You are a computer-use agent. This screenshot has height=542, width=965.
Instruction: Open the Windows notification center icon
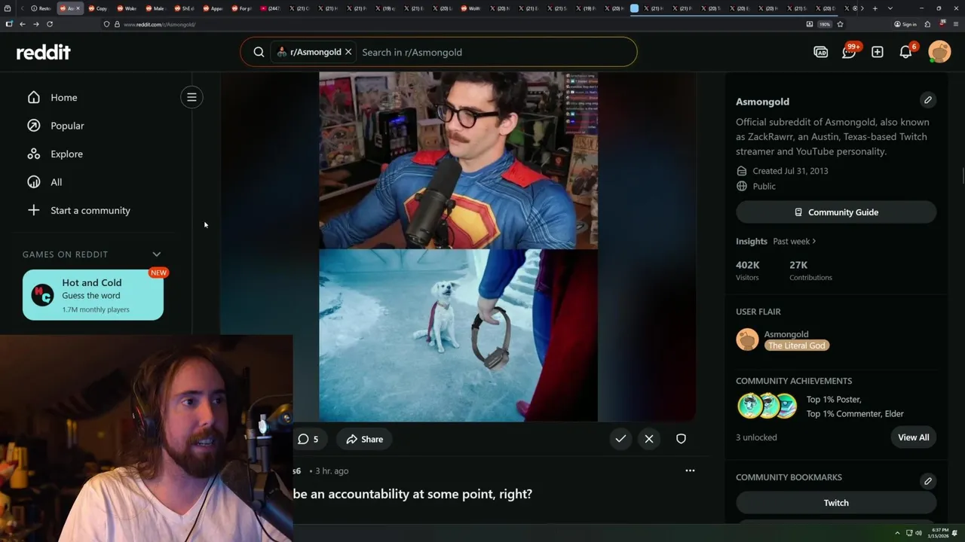[x=956, y=533]
